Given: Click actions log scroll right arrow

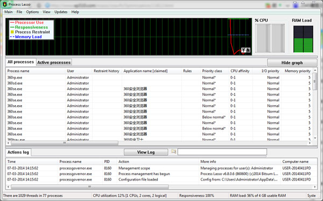Looking at the screenshot, I should pyautogui.click(x=315, y=187).
